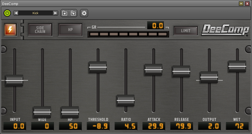Click the GR gain reduction LED meter
Screen dimensions: 252x134
click(128, 34)
